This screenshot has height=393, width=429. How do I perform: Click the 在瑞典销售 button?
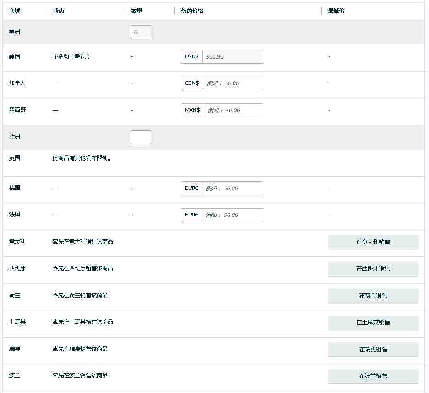click(x=373, y=349)
